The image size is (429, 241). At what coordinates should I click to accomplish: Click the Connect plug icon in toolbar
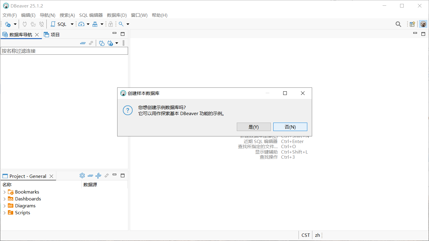coord(25,24)
